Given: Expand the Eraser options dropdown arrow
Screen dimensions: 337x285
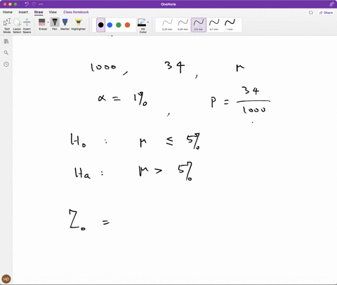Looking at the screenshot, I should point(48,22).
